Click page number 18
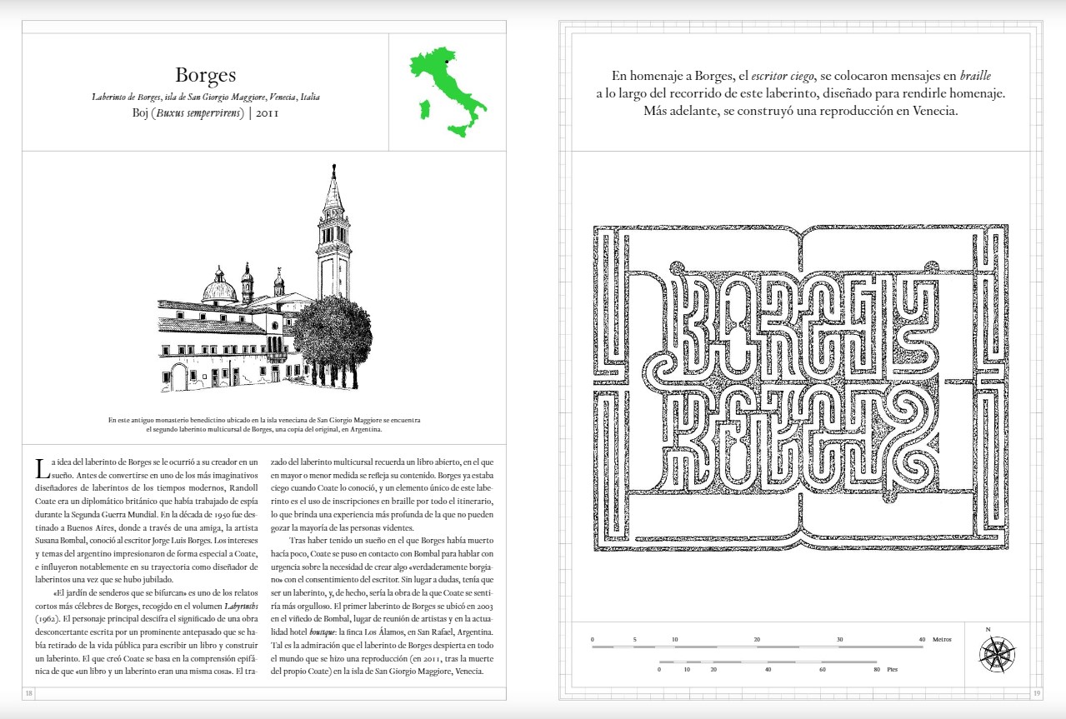The width and height of the screenshot is (1066, 719). (29, 692)
